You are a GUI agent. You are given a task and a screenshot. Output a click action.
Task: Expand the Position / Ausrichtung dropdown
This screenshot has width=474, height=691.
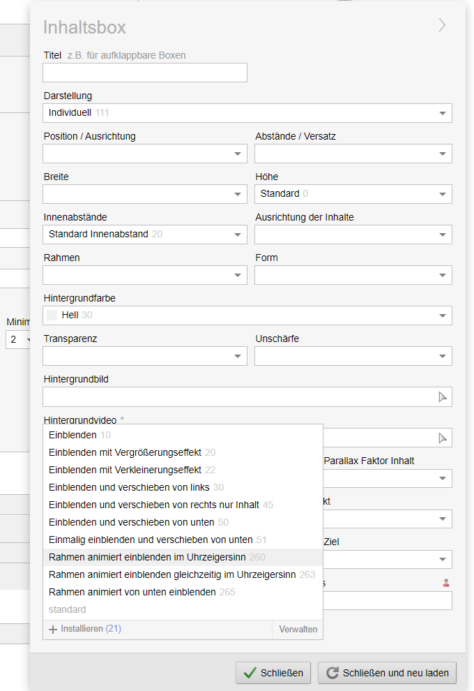145,154
